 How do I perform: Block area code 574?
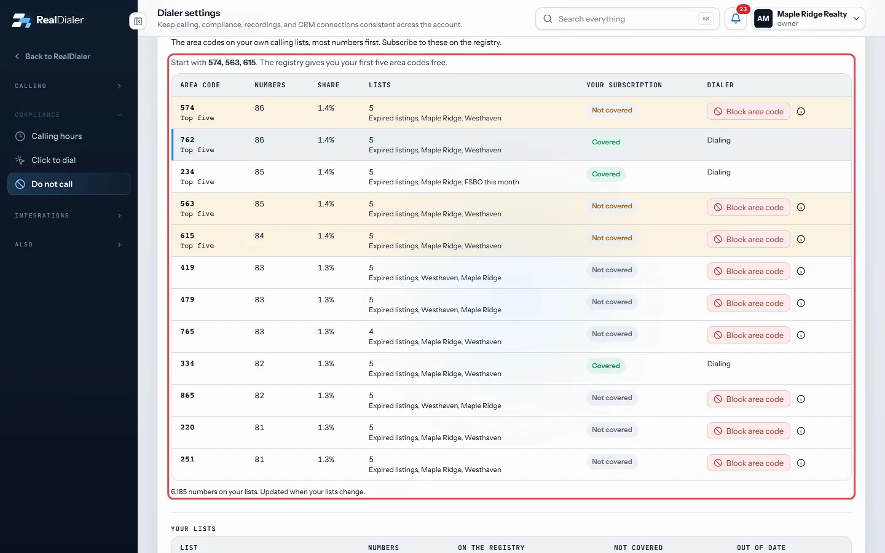point(749,112)
